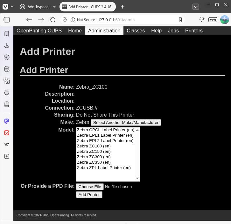
Task: Reload the current page
Action: click(53, 20)
